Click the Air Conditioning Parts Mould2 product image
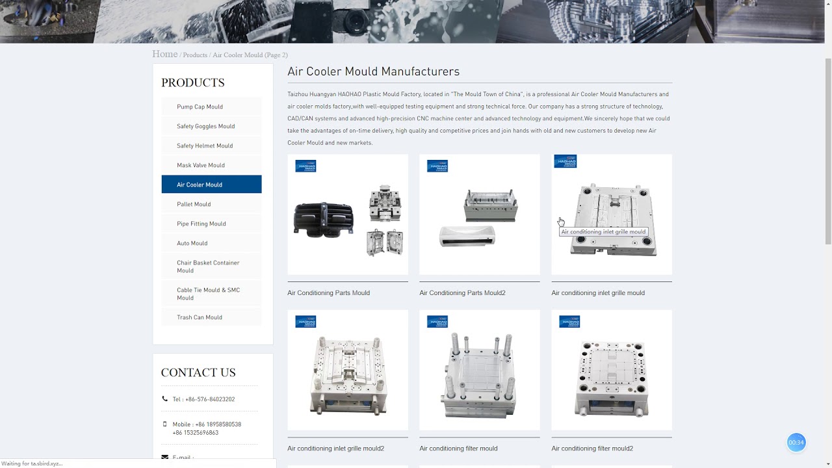The height and width of the screenshot is (468, 832). (x=480, y=214)
